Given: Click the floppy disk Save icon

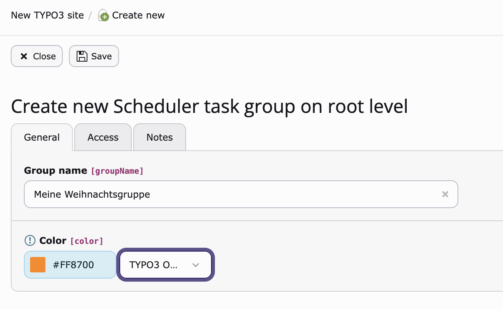Looking at the screenshot, I should 82,56.
